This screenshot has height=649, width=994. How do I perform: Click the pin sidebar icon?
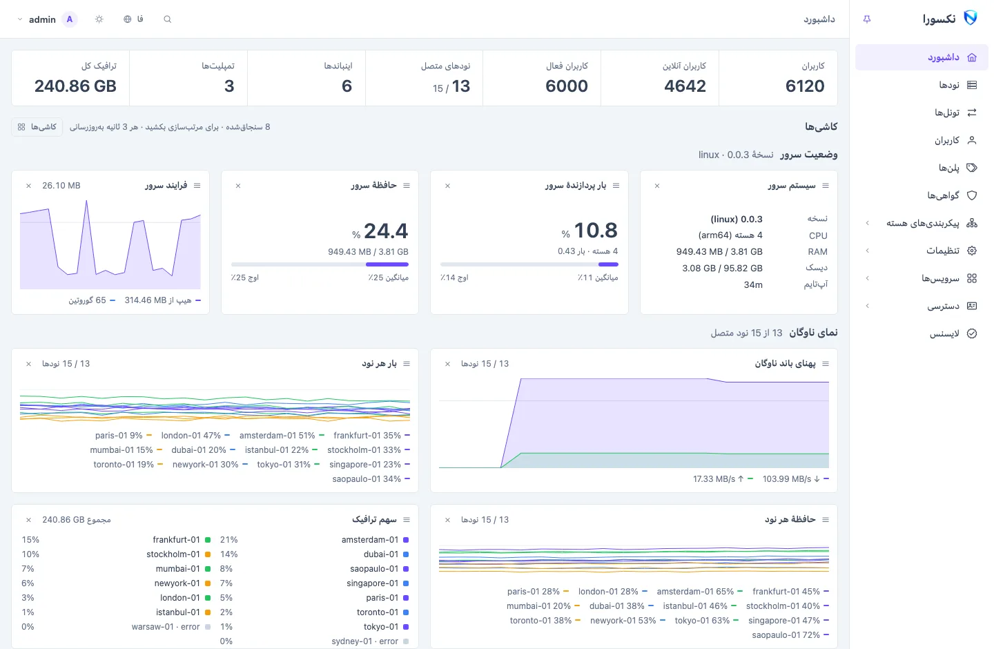[x=867, y=19]
